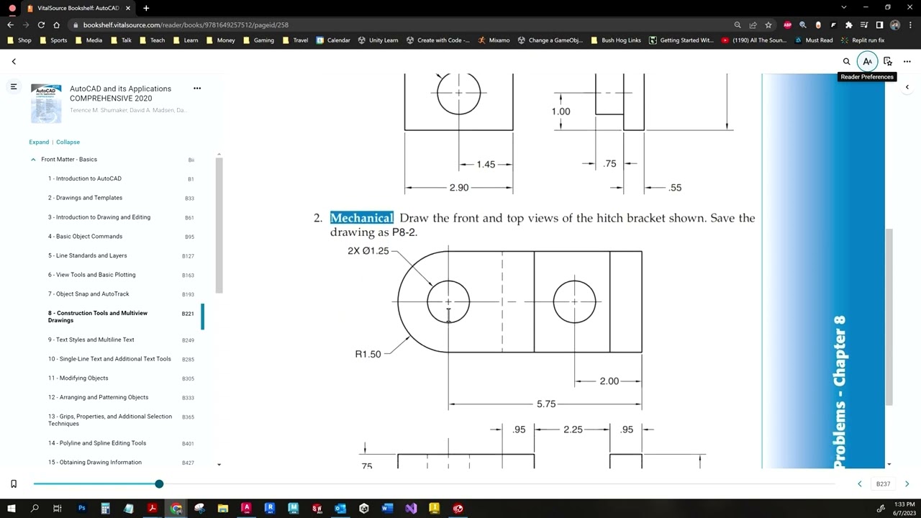Viewport: 921px width, 518px height.
Task: Open Revit from the taskbar
Action: click(x=270, y=508)
